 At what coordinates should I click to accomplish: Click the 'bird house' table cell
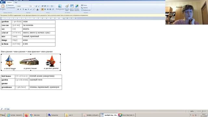tap(8, 76)
